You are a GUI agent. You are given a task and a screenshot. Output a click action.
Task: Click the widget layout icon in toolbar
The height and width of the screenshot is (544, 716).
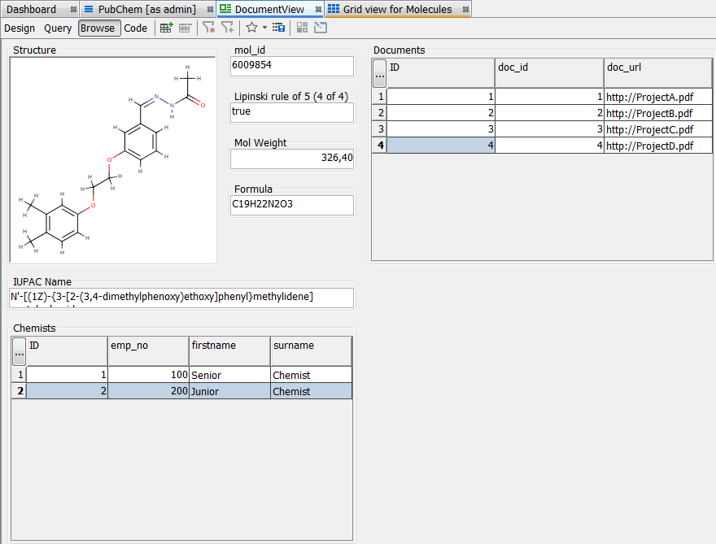coord(302,28)
